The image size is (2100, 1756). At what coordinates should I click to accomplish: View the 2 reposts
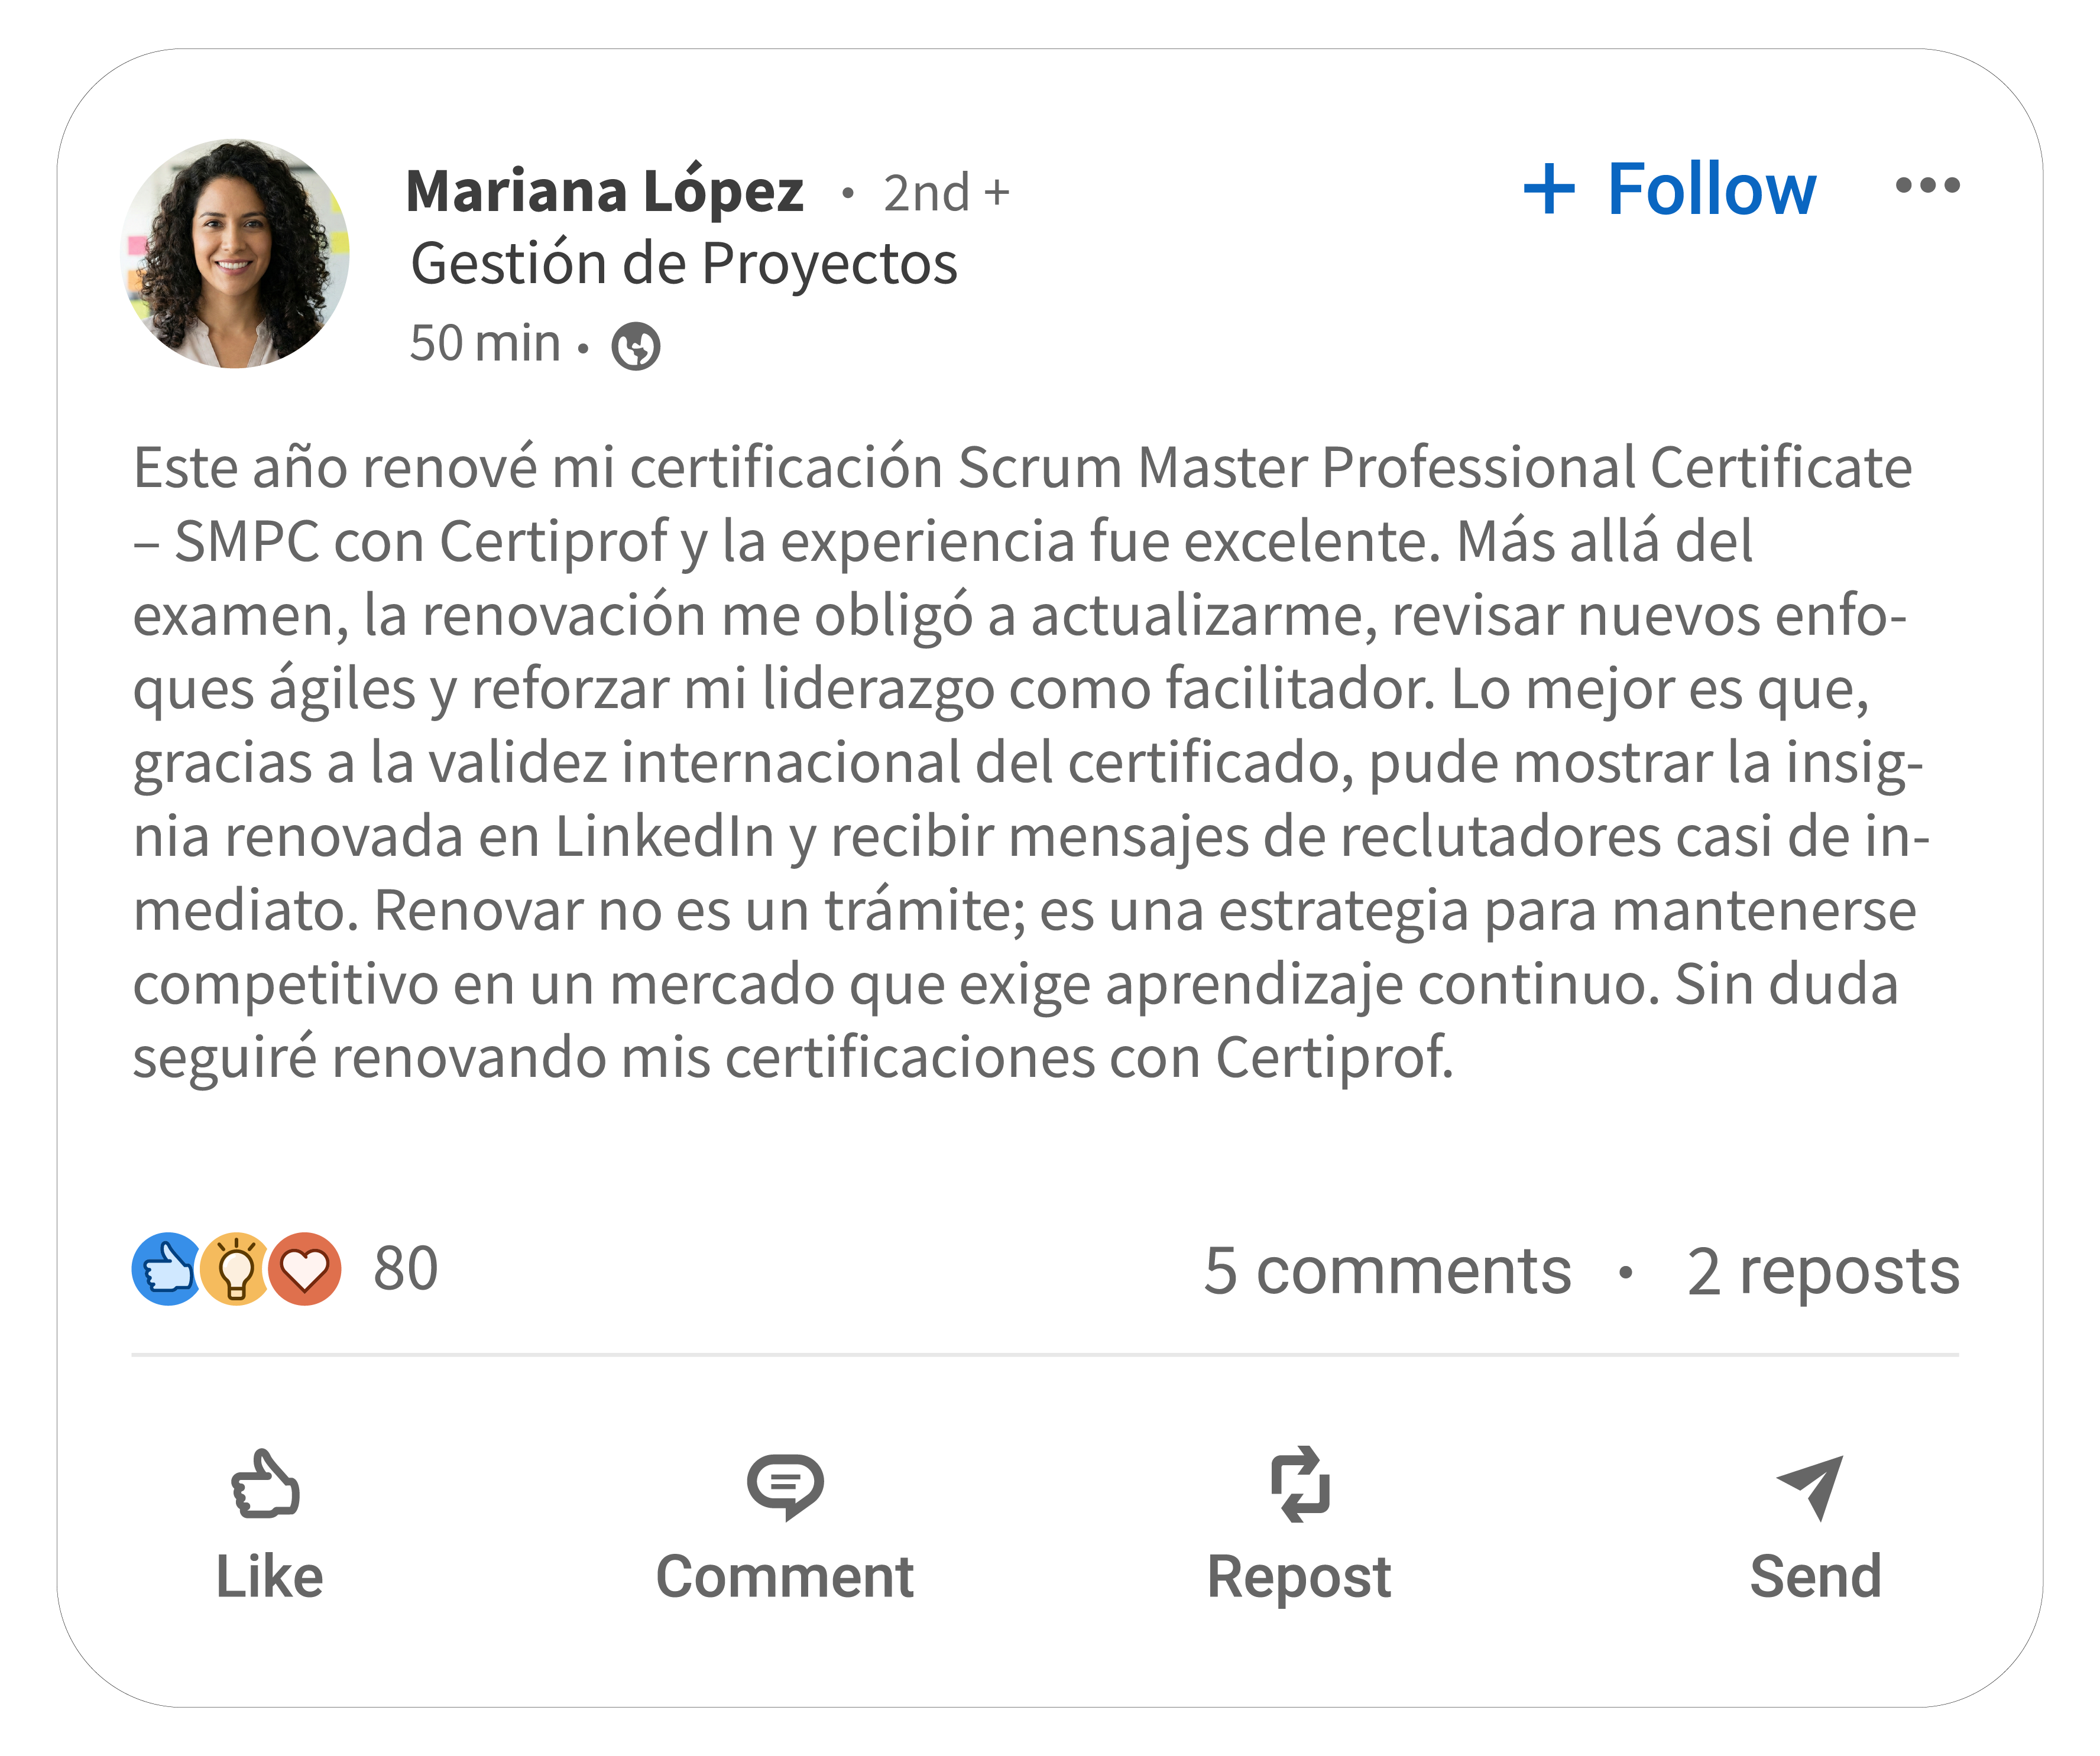tap(1822, 1271)
